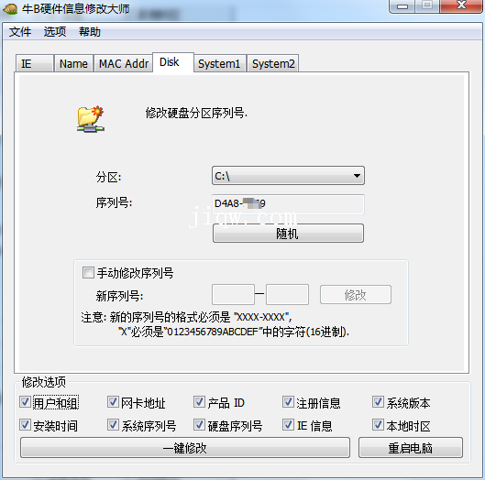Viewport: 485px width, 480px height.
Task: Click the 重启电脑 restart button
Action: (411, 448)
